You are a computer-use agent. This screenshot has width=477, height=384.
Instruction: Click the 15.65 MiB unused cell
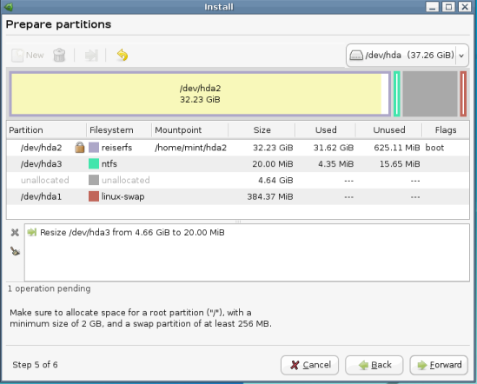[400, 164]
